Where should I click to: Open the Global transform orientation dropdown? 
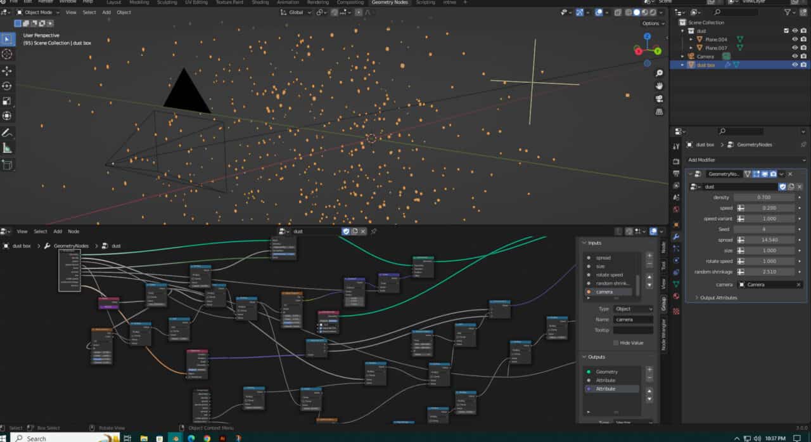click(x=297, y=12)
